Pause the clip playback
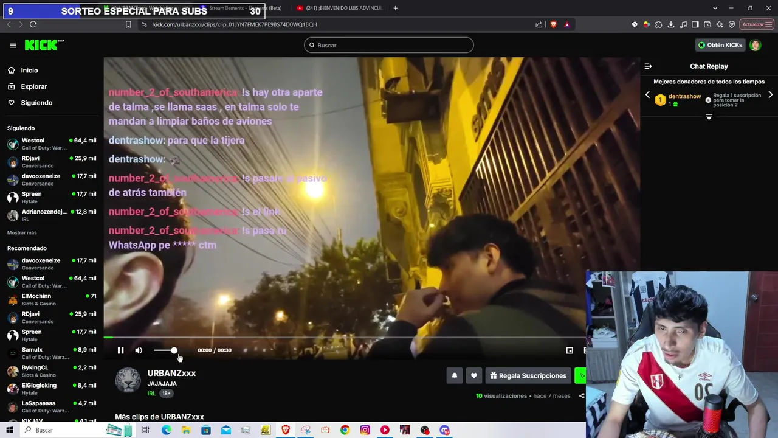The image size is (778, 438). (x=120, y=350)
